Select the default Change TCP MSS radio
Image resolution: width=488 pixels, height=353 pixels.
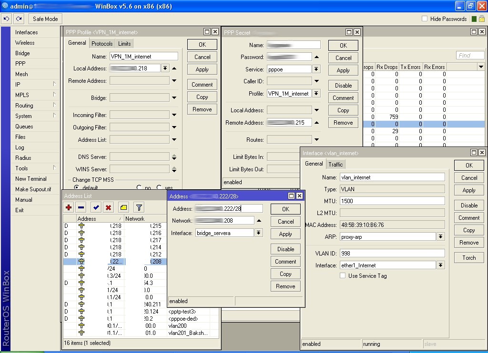coord(76,188)
